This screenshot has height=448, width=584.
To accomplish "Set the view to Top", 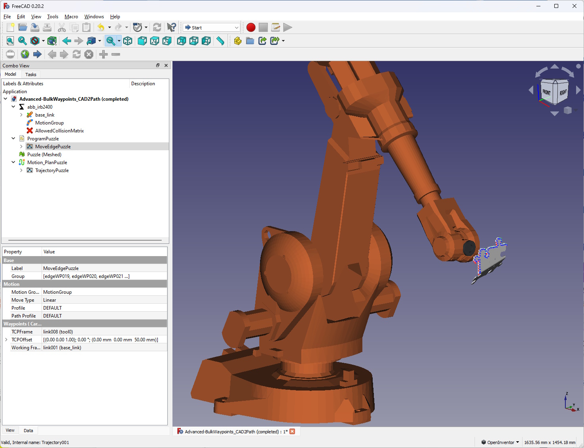I will pyautogui.click(x=155, y=41).
